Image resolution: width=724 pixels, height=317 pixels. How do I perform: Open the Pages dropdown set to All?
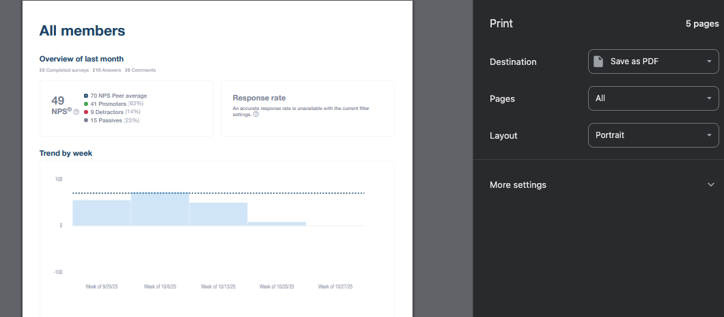coord(653,98)
